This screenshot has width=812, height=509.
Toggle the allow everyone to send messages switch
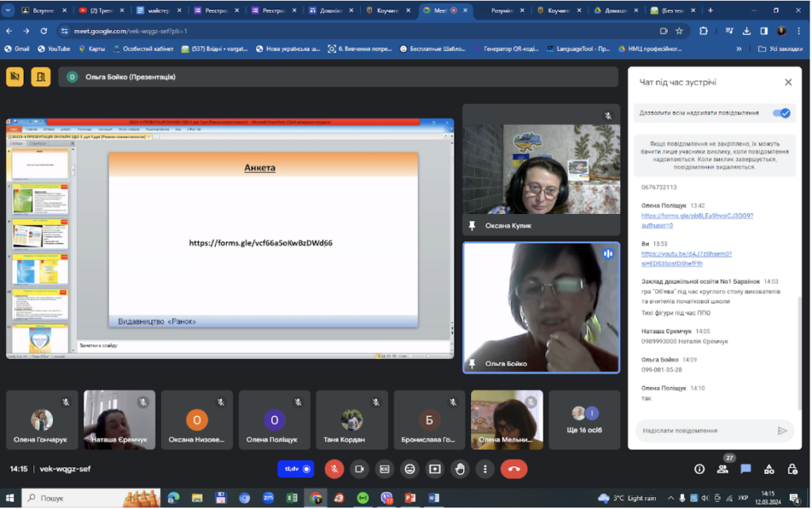(x=781, y=113)
